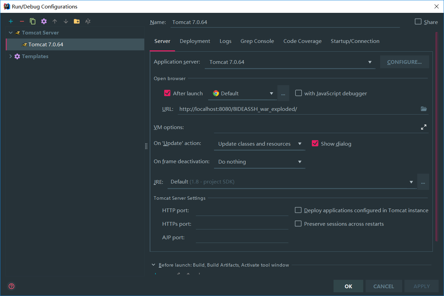Click Templates gear icon
Viewport: 444px width, 296px height.
[17, 56]
